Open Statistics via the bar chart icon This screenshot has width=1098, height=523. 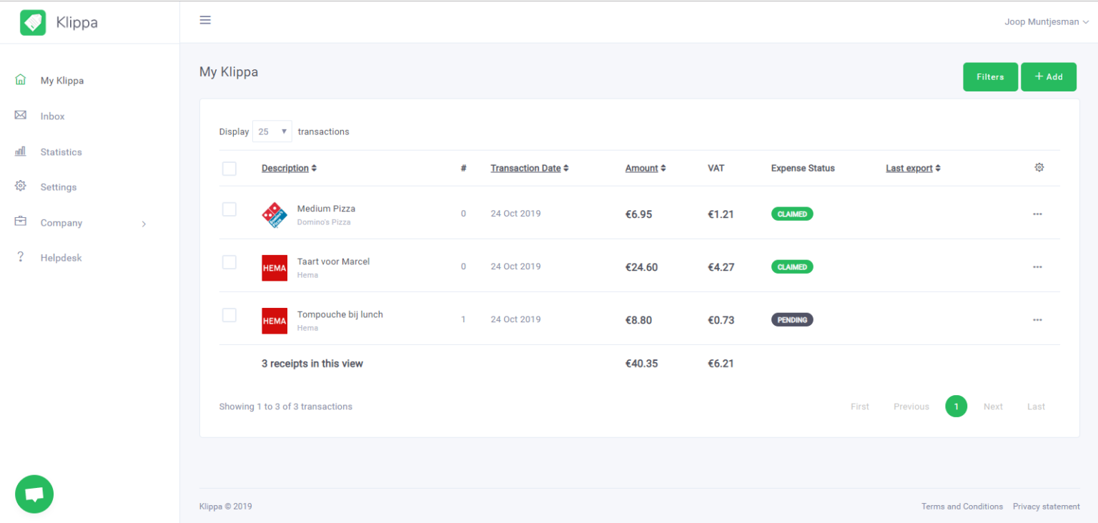(x=21, y=151)
